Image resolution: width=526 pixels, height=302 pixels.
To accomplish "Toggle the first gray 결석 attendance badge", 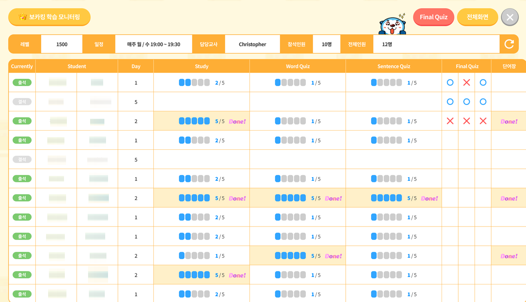I will coord(22,102).
